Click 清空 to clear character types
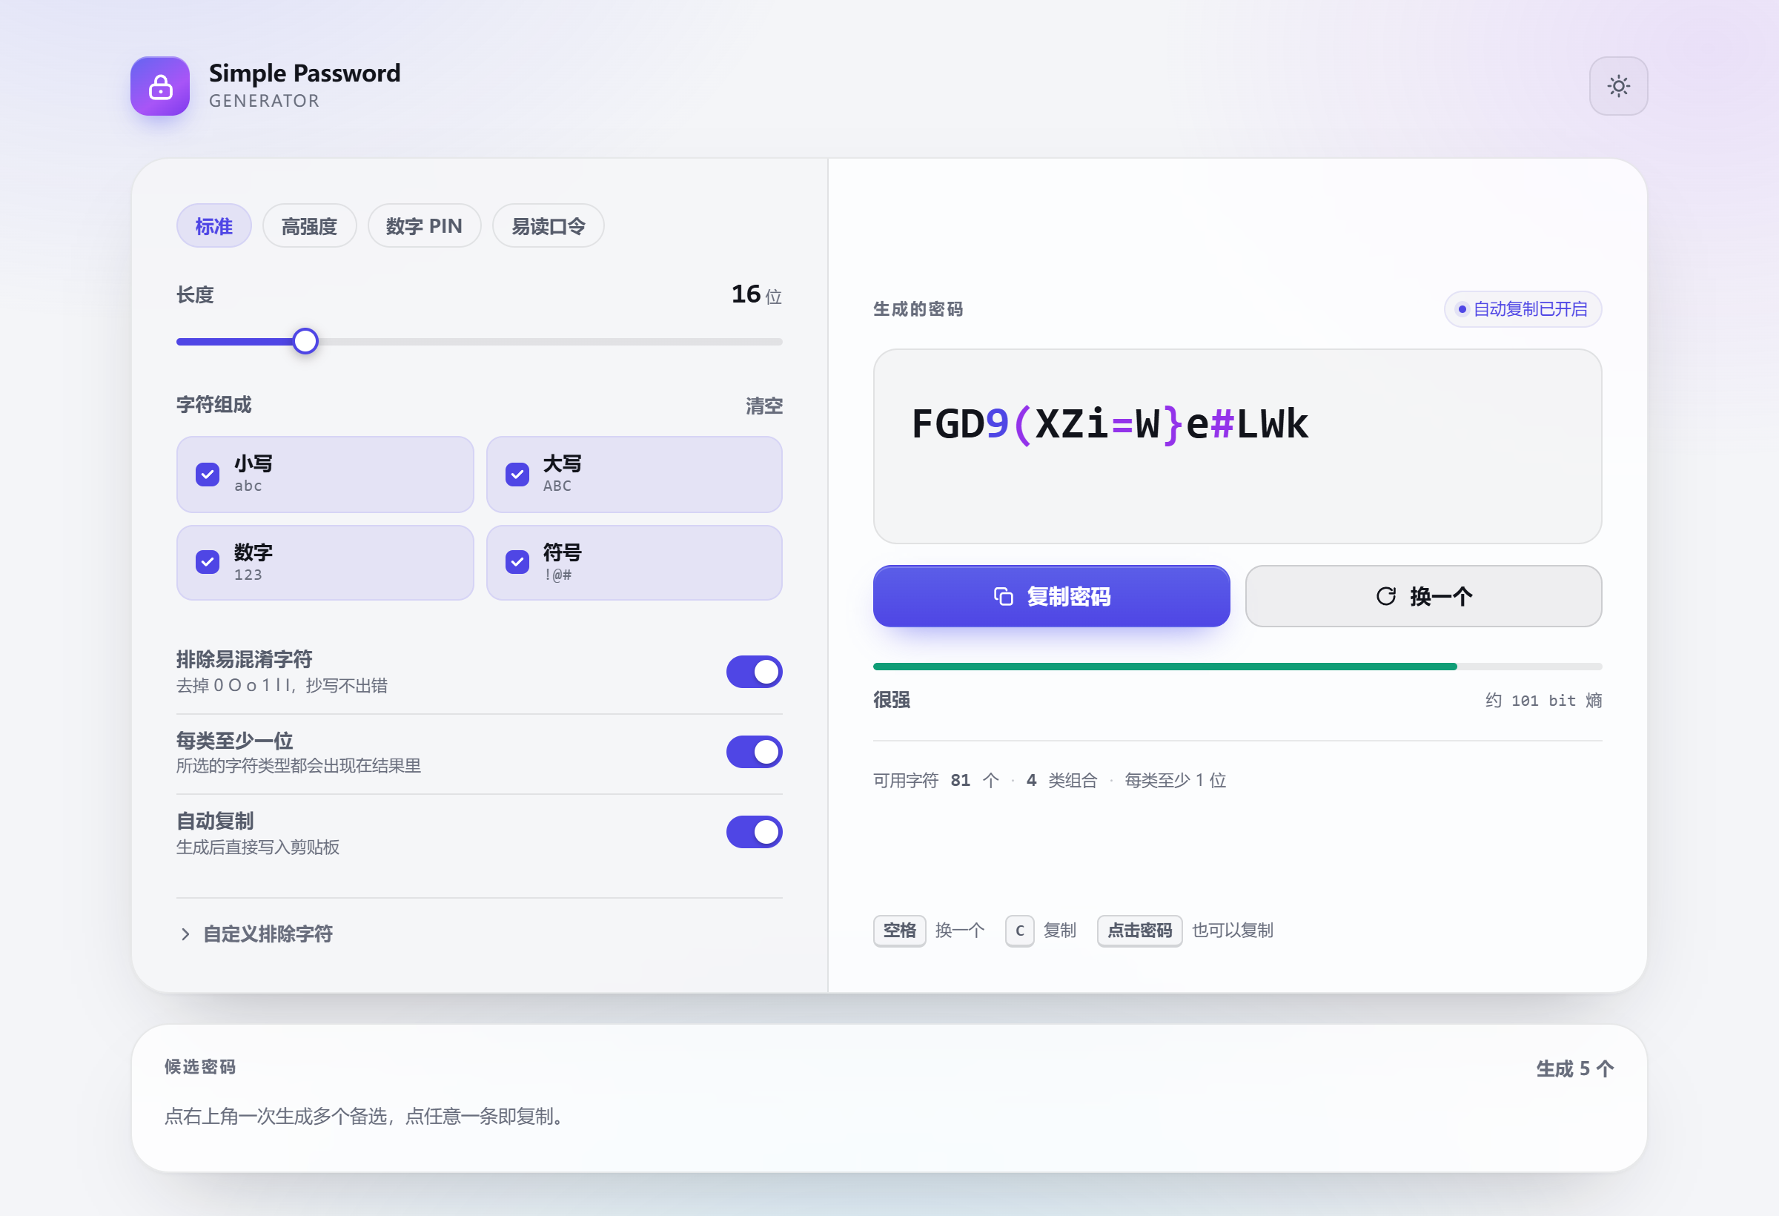This screenshot has height=1216, width=1779. click(764, 405)
